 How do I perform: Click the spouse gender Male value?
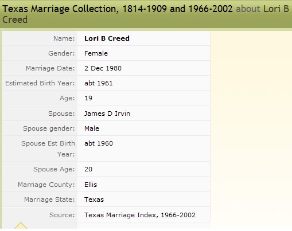coord(92,128)
